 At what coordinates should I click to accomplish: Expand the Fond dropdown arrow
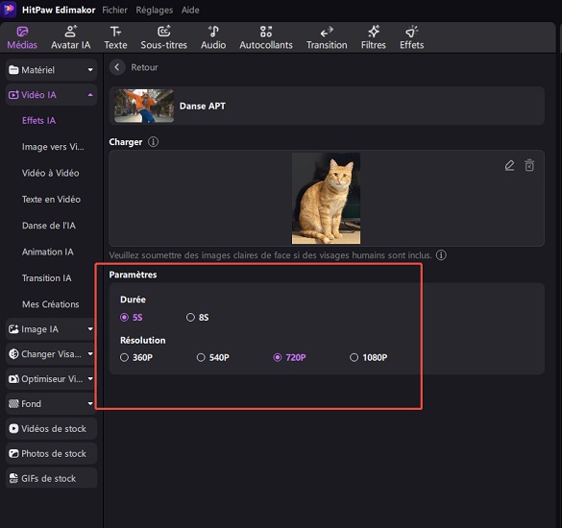tap(90, 404)
